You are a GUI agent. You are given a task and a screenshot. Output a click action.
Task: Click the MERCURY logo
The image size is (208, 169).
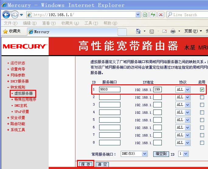pos(25,46)
